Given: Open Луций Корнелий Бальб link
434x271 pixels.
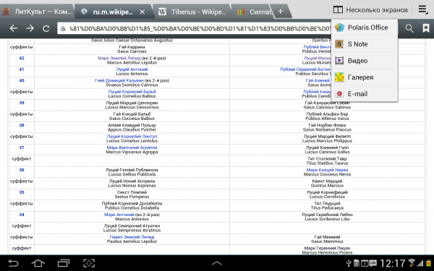Looking at the screenshot, I should pos(132,92).
